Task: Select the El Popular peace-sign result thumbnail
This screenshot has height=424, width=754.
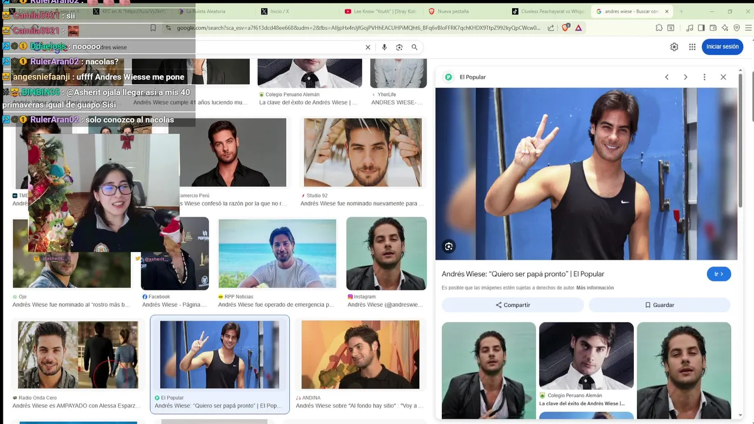Action: (x=220, y=355)
